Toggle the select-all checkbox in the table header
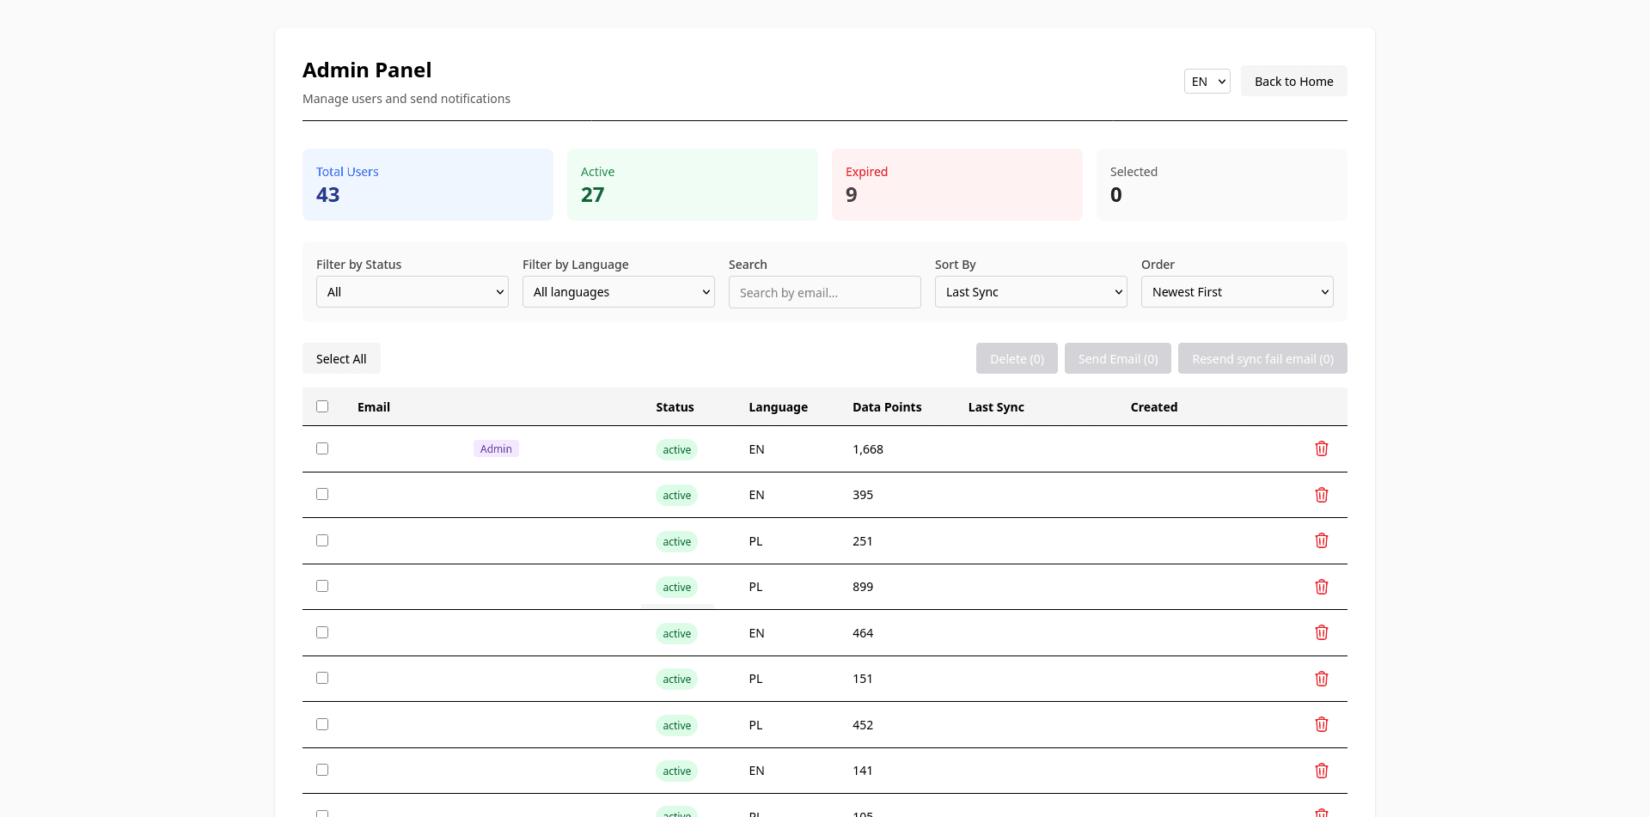 tap(322, 406)
